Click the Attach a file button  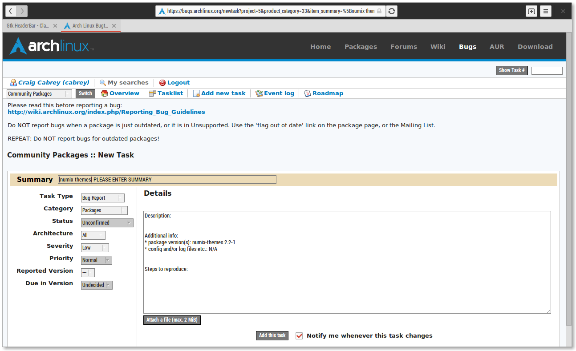point(172,320)
